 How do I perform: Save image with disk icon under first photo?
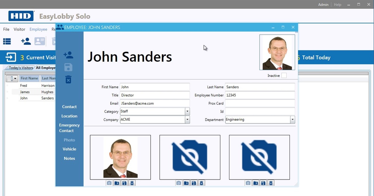click(x=124, y=183)
